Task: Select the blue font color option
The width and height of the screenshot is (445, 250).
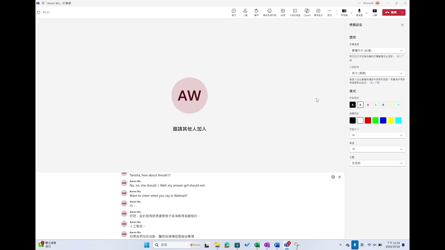Action: click(x=383, y=105)
